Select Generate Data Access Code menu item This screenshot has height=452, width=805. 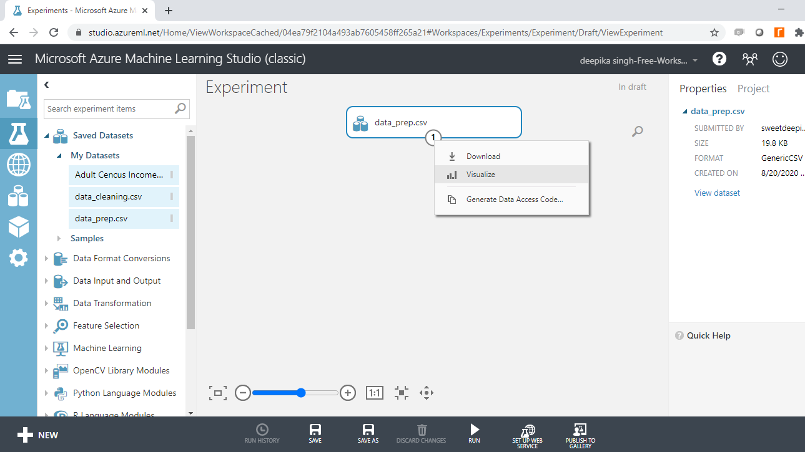tap(512, 200)
